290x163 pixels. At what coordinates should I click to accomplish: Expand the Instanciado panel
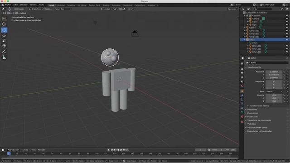point(252,117)
